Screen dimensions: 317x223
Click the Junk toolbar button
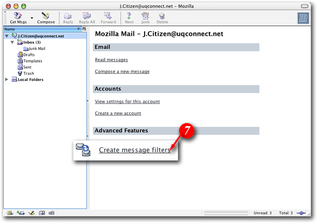coord(146,18)
